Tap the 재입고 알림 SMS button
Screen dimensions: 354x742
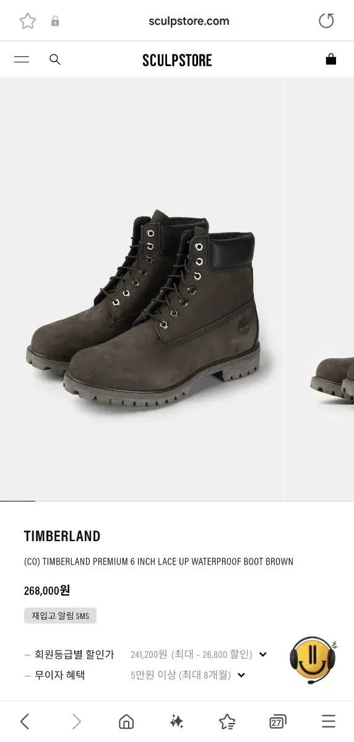click(x=61, y=615)
